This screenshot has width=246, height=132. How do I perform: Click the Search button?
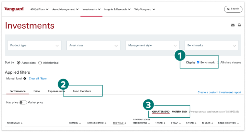[x=233, y=9]
